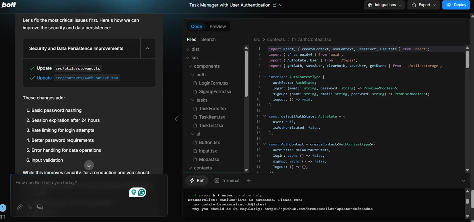Click the attach file paperclip icon
Image resolution: width=474 pixels, height=222 pixels.
click(20, 207)
